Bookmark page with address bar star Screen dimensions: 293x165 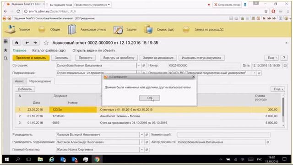coord(266,11)
